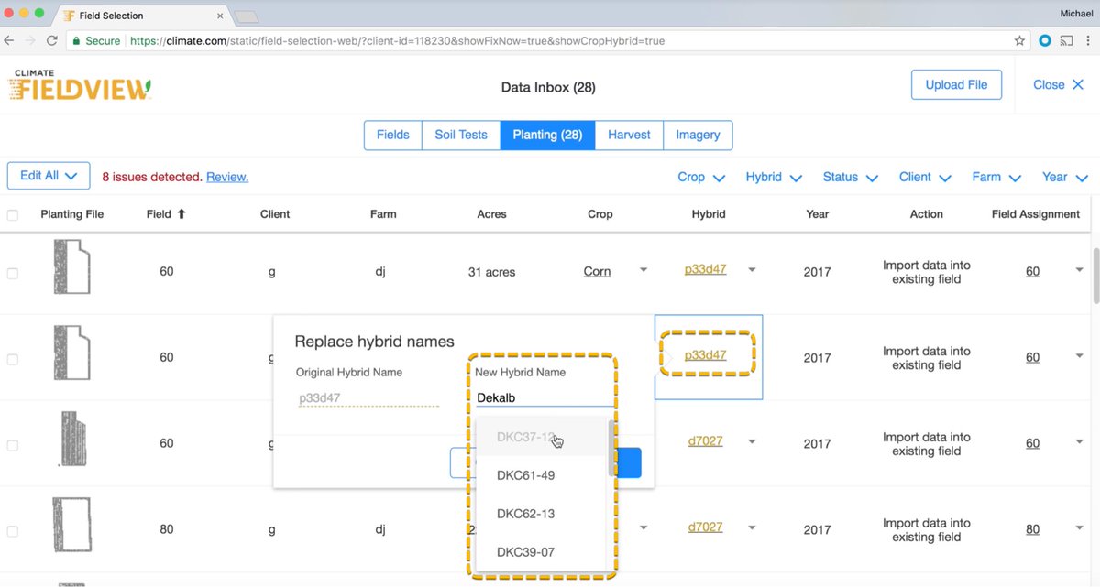The height and width of the screenshot is (587, 1100).
Task: Choose DKC37-12 from the hybrid list
Action: pyautogui.click(x=543, y=437)
